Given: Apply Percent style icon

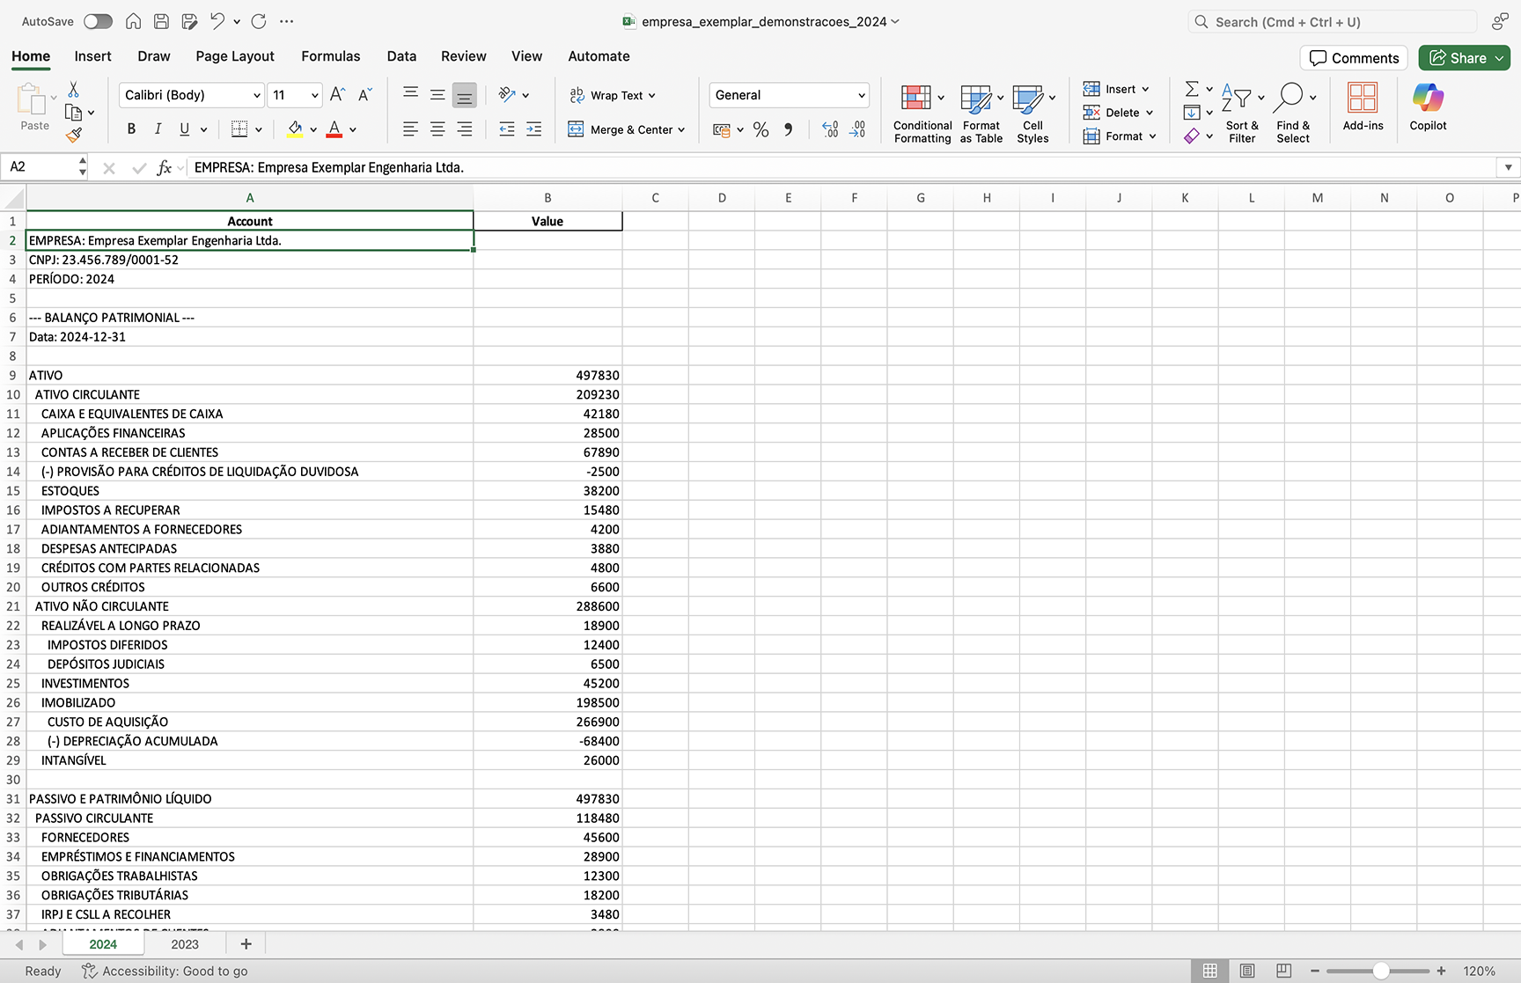Looking at the screenshot, I should (761, 130).
